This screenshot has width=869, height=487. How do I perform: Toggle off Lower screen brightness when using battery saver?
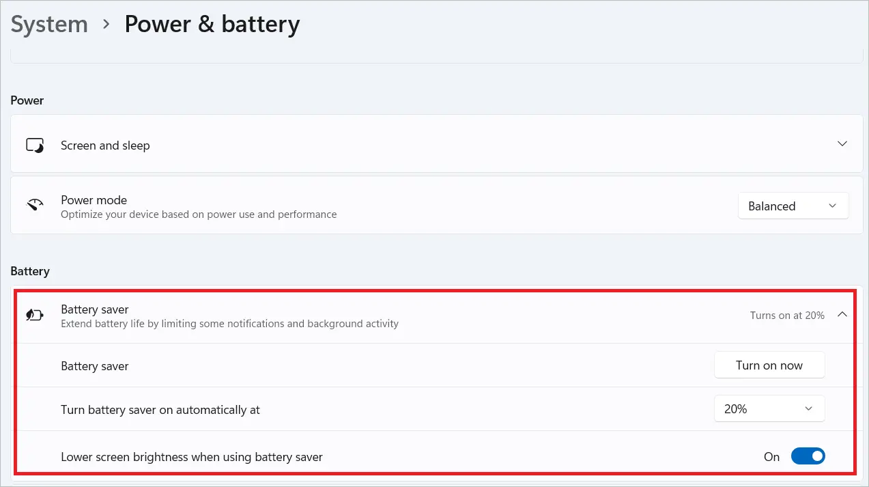pyautogui.click(x=808, y=456)
